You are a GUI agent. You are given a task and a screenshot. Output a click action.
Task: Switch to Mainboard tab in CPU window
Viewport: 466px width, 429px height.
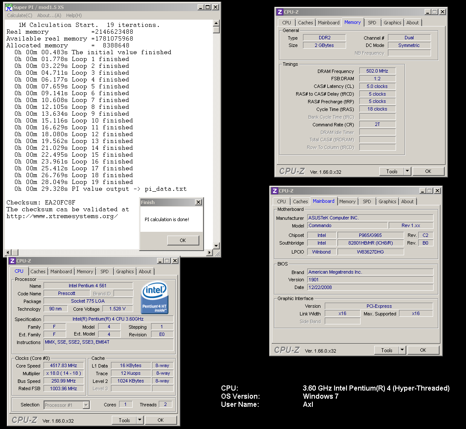(61, 271)
